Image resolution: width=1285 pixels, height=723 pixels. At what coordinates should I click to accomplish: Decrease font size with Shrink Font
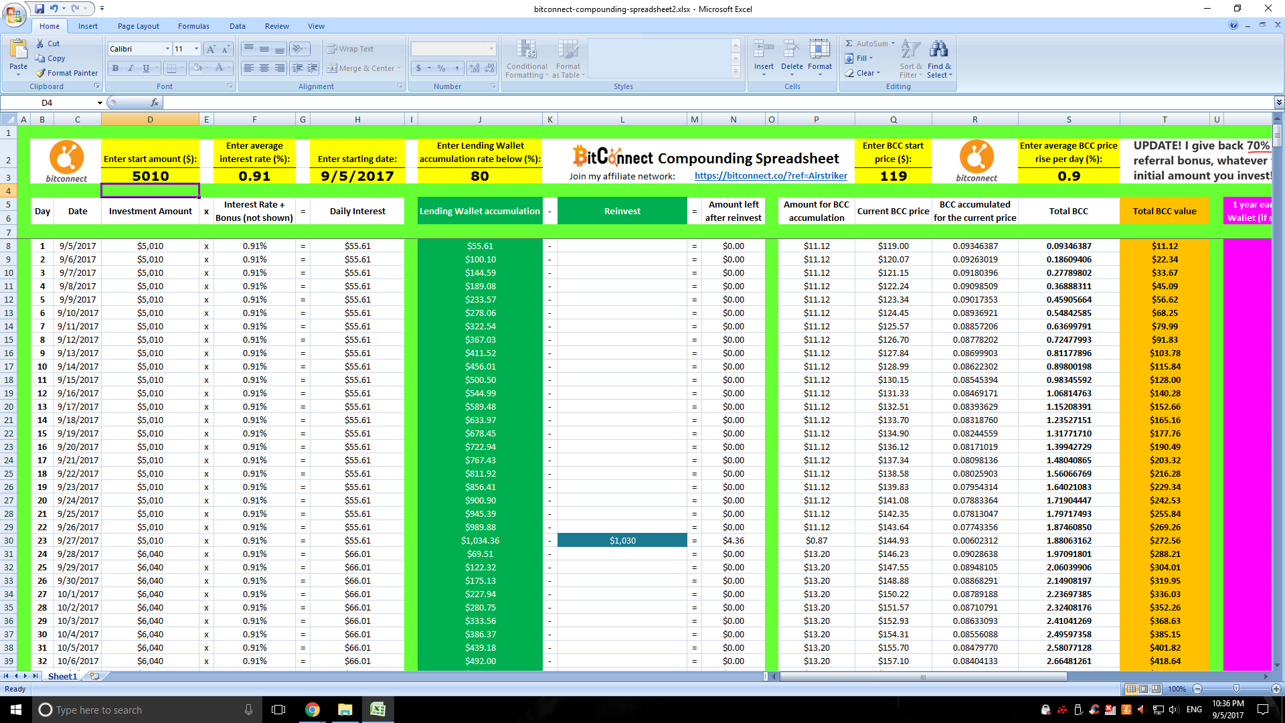point(226,49)
